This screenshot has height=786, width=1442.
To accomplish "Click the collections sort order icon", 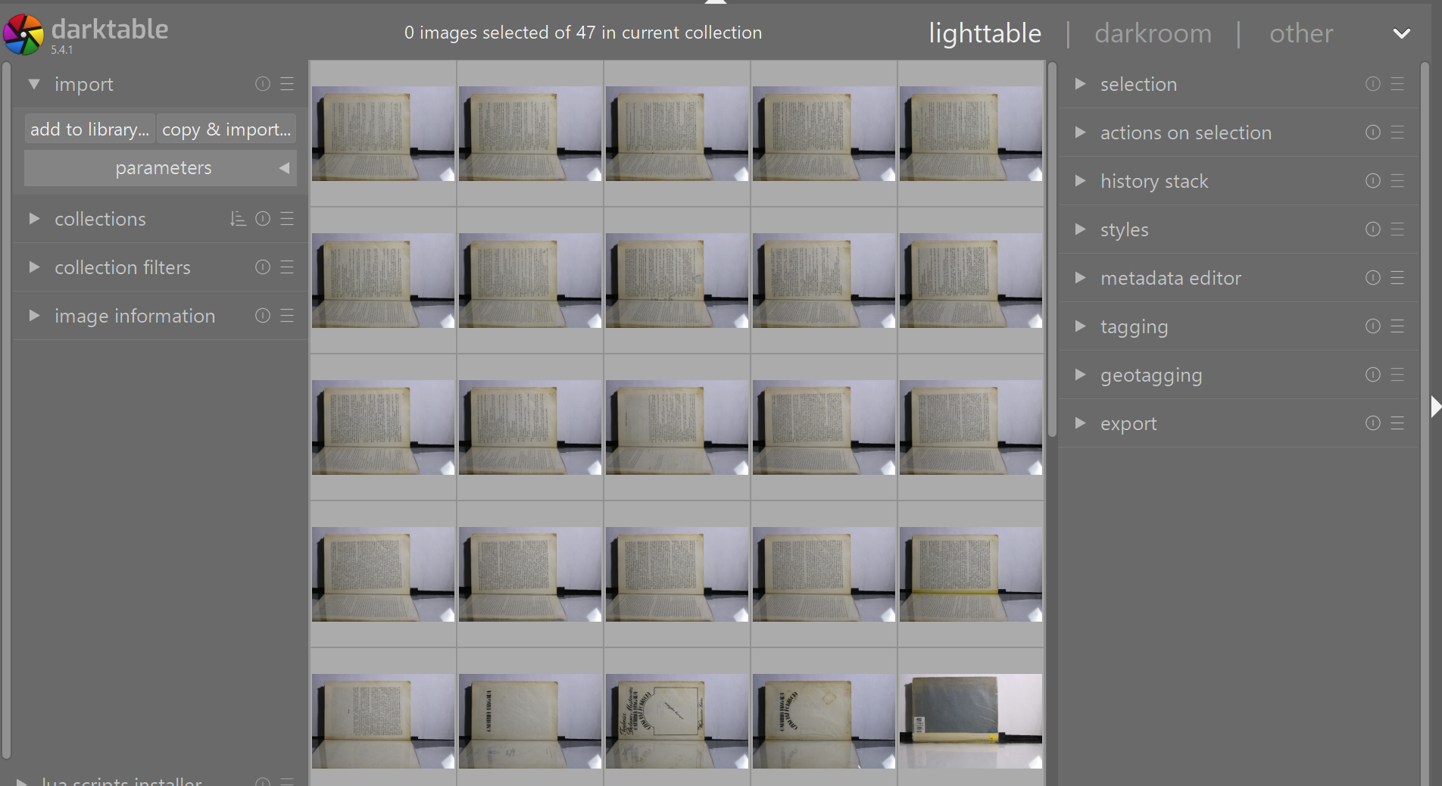I will click(x=238, y=219).
